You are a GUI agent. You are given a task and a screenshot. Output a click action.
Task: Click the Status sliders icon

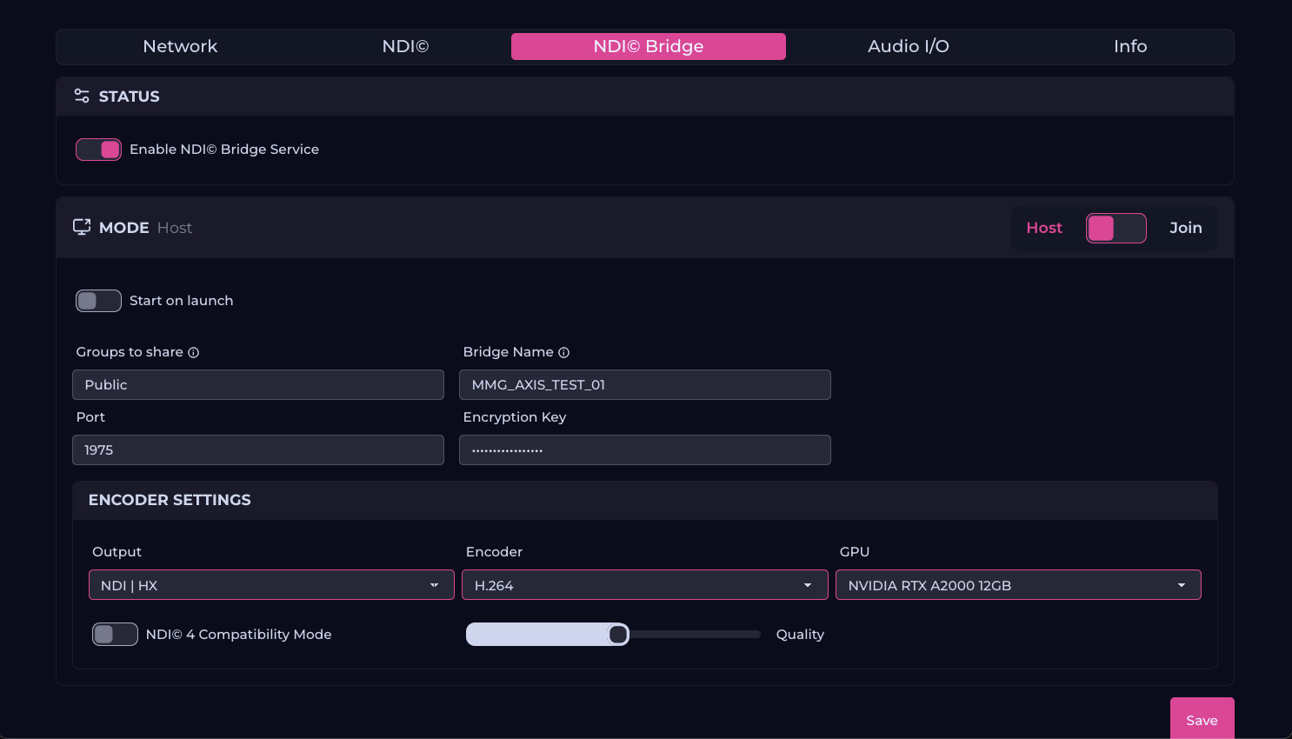[x=82, y=97]
